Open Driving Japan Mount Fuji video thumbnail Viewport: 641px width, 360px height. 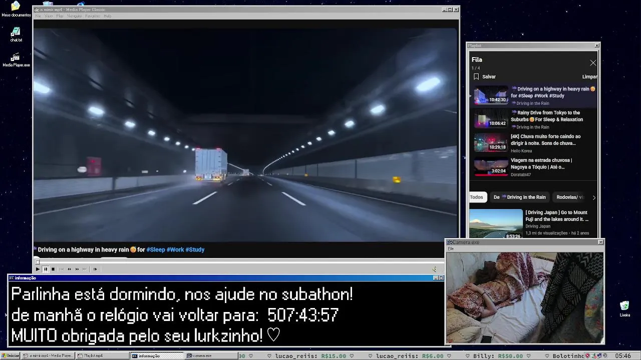click(x=496, y=223)
